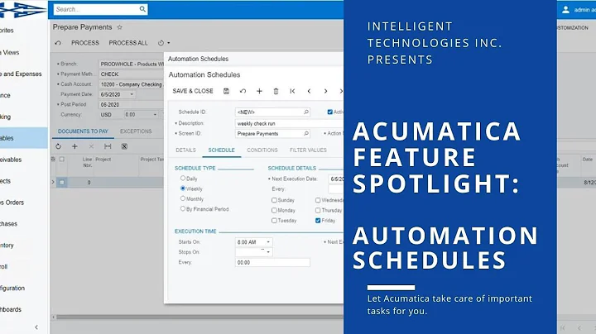Add row in Documents to Pay grid
The image size is (596, 334).
click(74, 146)
